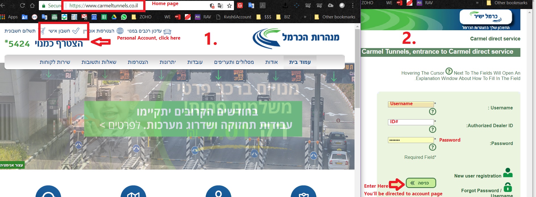Click the תשלום חשבונית invoice payment link
The width and height of the screenshot is (536, 197).
[20, 31]
